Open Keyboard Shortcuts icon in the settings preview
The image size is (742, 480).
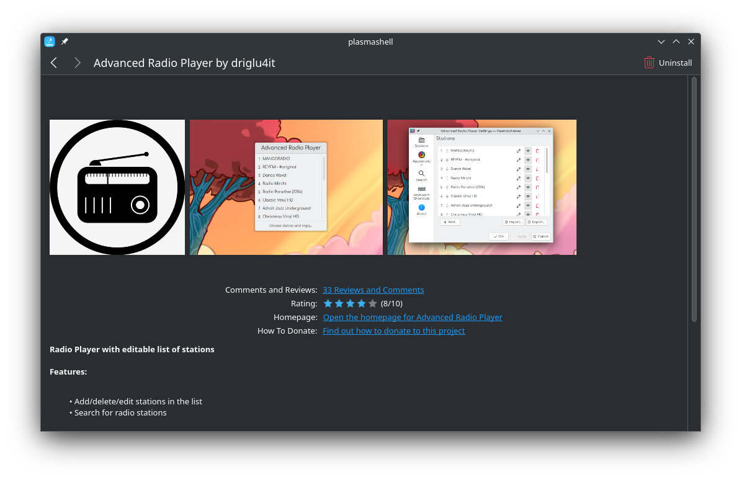click(422, 189)
